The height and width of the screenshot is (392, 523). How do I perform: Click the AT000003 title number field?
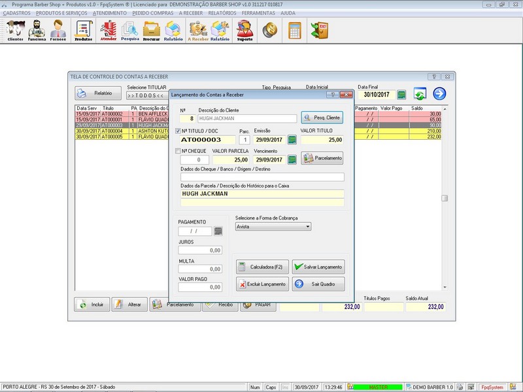207,140
